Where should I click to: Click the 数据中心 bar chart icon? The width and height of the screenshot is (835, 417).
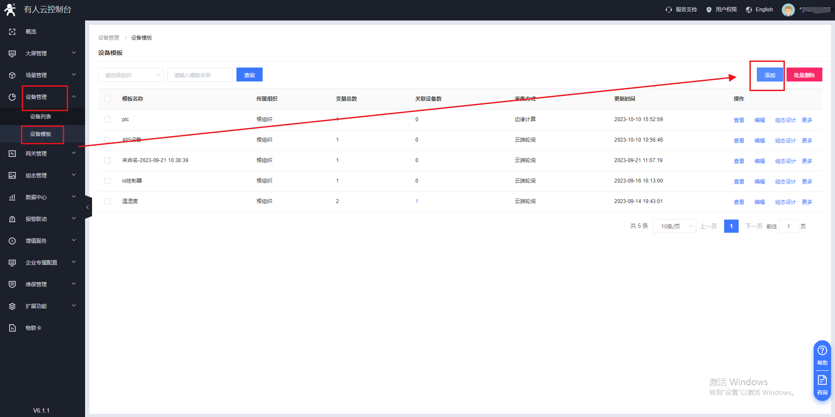coord(12,197)
